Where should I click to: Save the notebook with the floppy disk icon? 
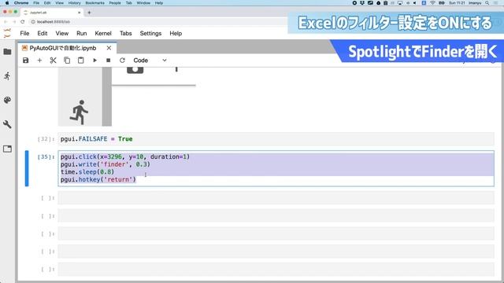point(26,61)
